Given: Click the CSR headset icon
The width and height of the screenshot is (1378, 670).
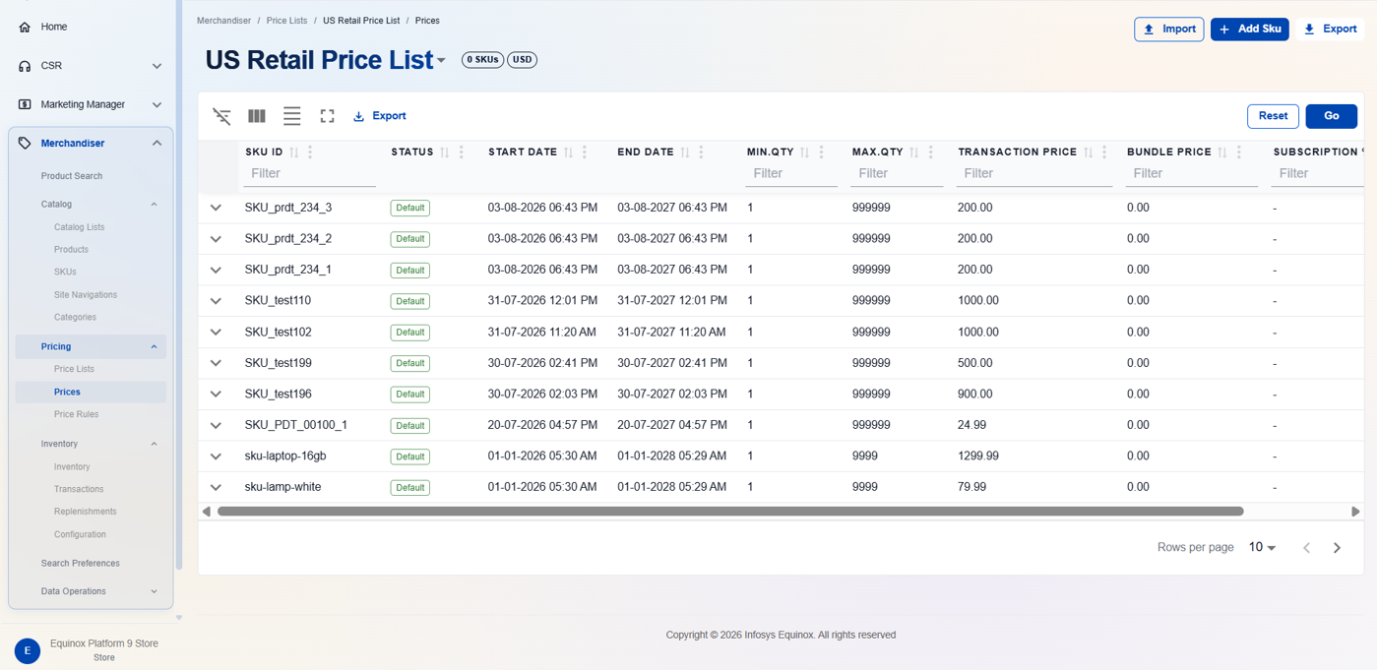Looking at the screenshot, I should (x=25, y=66).
